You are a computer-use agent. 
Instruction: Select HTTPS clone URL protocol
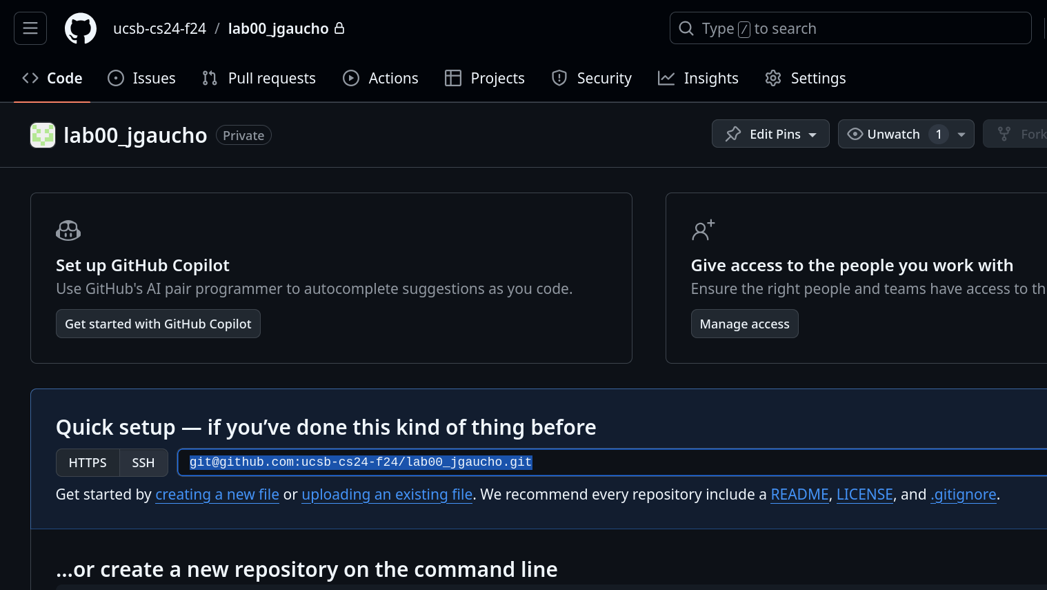click(88, 462)
